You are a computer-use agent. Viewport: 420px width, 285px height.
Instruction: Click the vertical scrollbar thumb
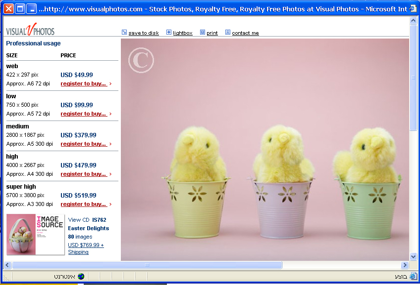[413, 78]
